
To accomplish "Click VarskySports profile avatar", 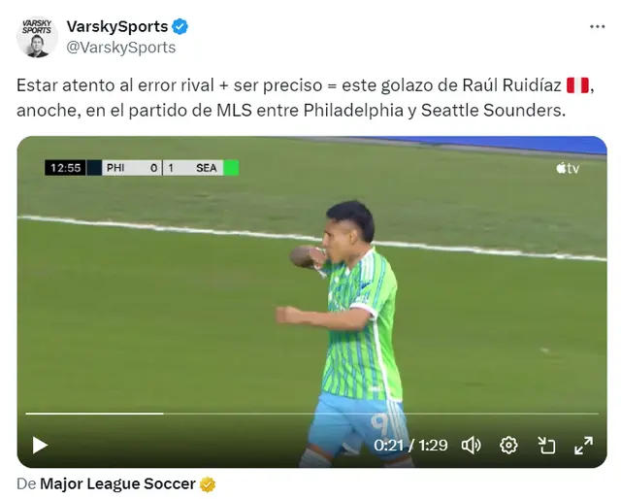I will pyautogui.click(x=37, y=37).
